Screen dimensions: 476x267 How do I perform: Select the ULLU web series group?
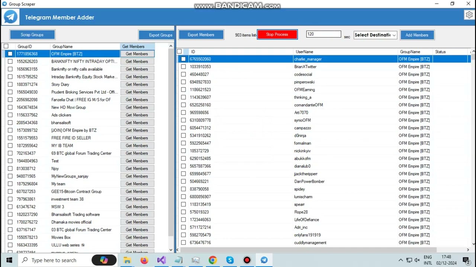point(68,245)
